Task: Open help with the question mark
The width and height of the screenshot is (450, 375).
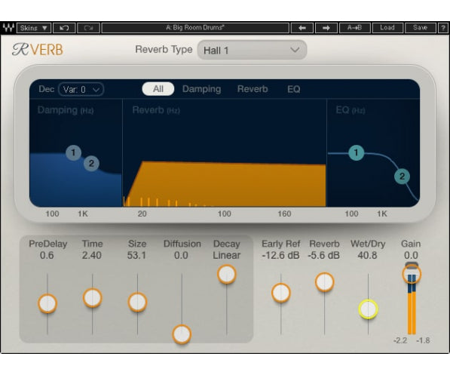Action: (443, 28)
